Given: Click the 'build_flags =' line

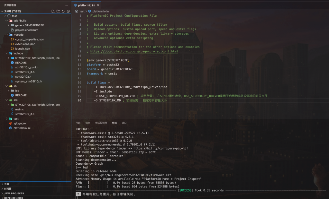Looking at the screenshot, I should [x=98, y=82].
